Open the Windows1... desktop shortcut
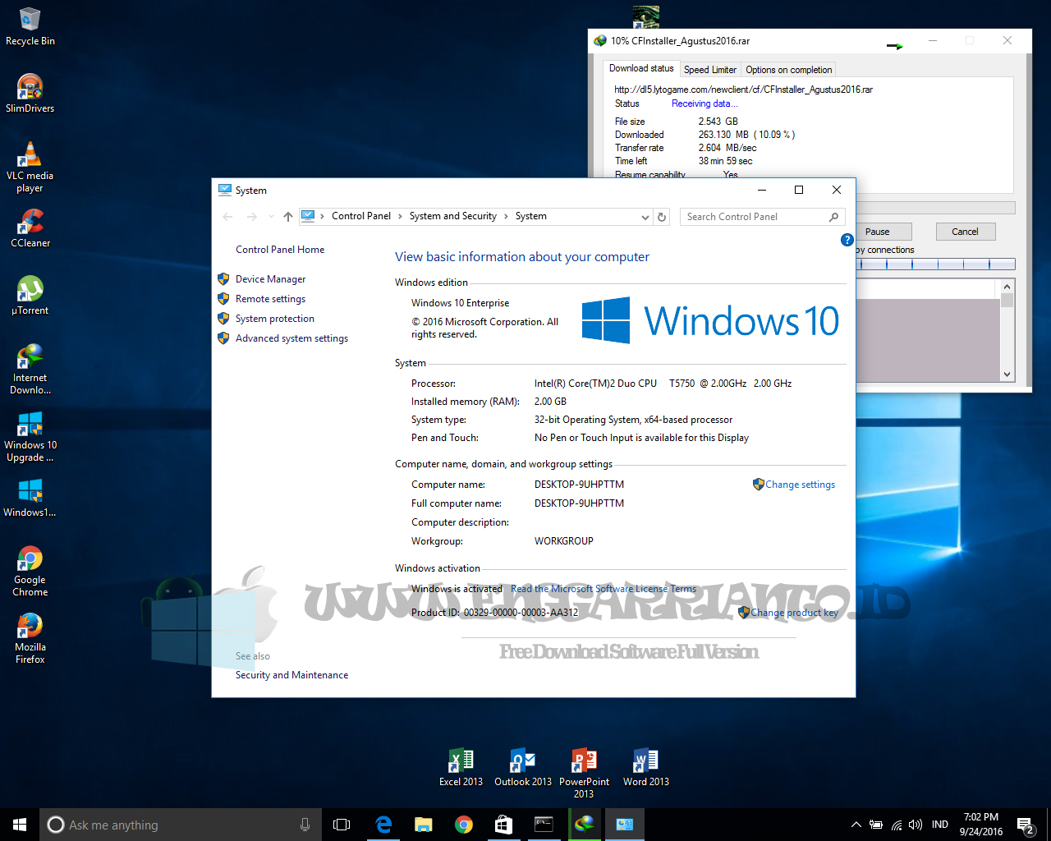This screenshot has height=841, width=1051. pos(30,498)
